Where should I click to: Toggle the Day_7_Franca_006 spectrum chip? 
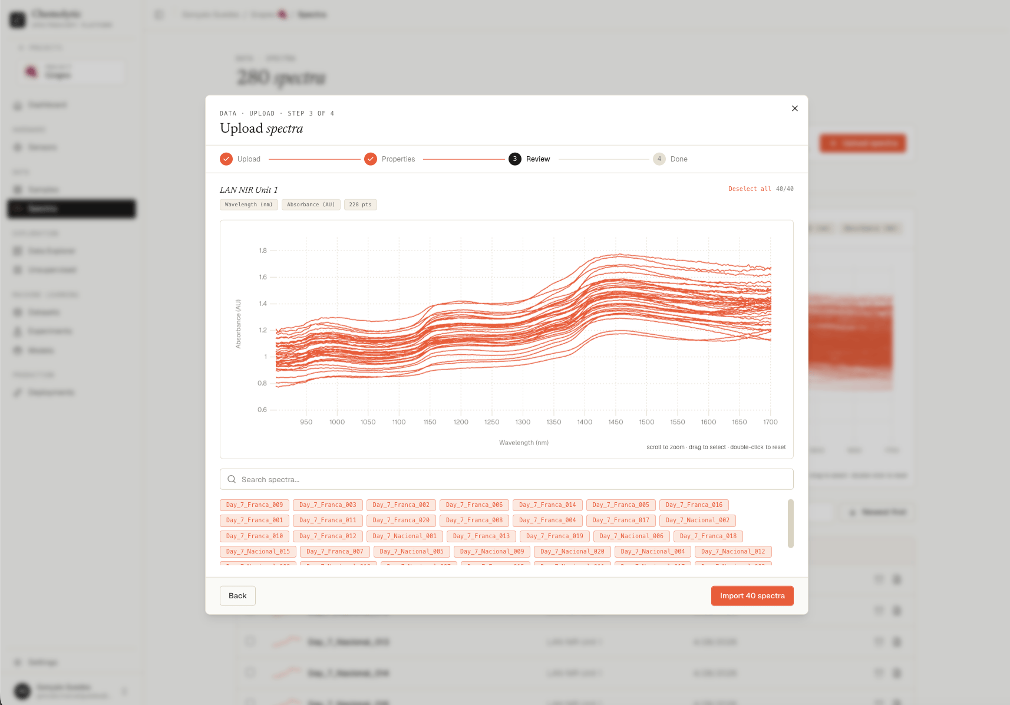pyautogui.click(x=474, y=505)
